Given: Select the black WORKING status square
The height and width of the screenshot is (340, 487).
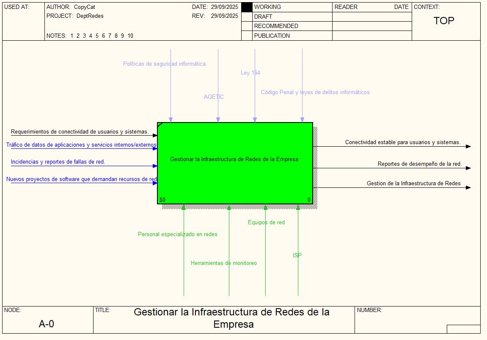Looking at the screenshot, I should click(247, 7).
